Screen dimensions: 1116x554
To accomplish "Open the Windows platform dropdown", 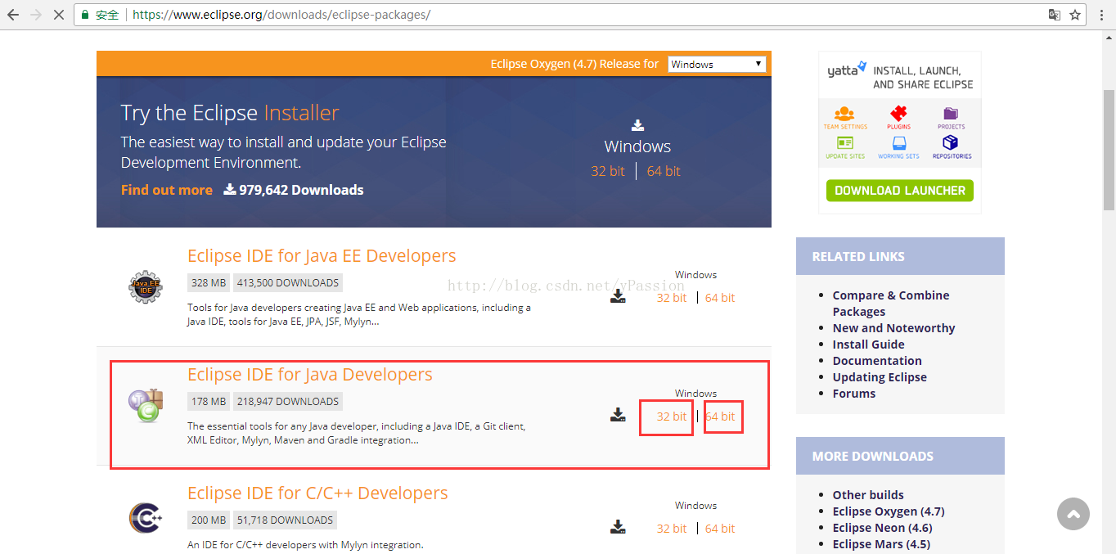I will pos(717,64).
